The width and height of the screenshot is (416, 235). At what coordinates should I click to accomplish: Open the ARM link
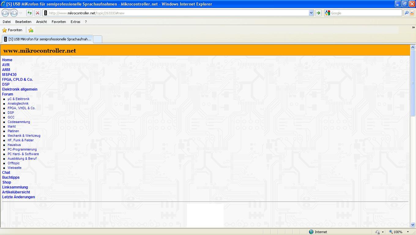tap(6, 70)
